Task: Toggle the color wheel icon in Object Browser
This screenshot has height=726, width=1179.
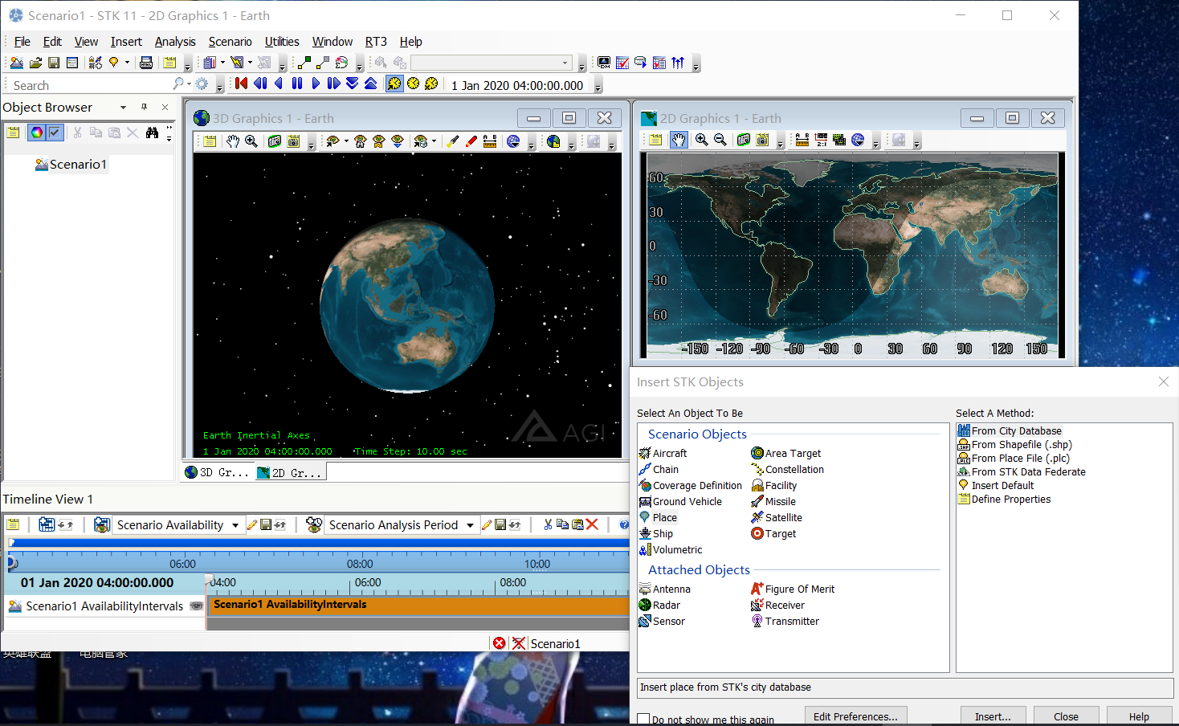Action: (36, 133)
